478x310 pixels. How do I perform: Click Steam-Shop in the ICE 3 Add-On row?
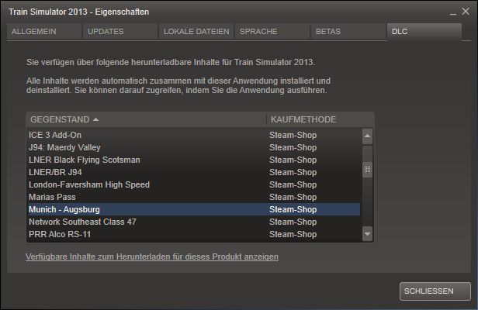click(x=293, y=135)
